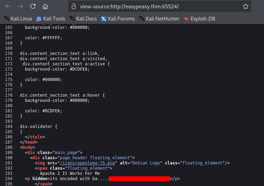This screenshot has width=264, height=186.
Task: Click 'div.content_section_text a:active {' line
Action: click(x=66, y=64)
